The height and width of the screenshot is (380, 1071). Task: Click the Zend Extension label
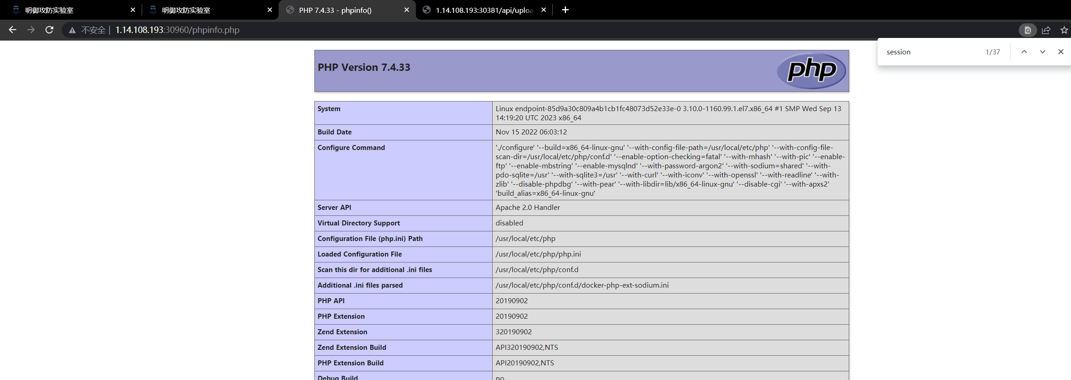[342, 332]
